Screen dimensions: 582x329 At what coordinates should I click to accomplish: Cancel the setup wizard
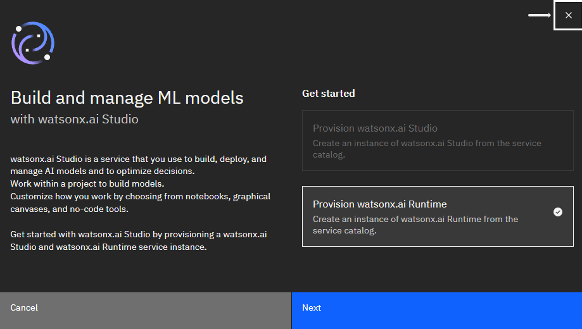[146, 311]
